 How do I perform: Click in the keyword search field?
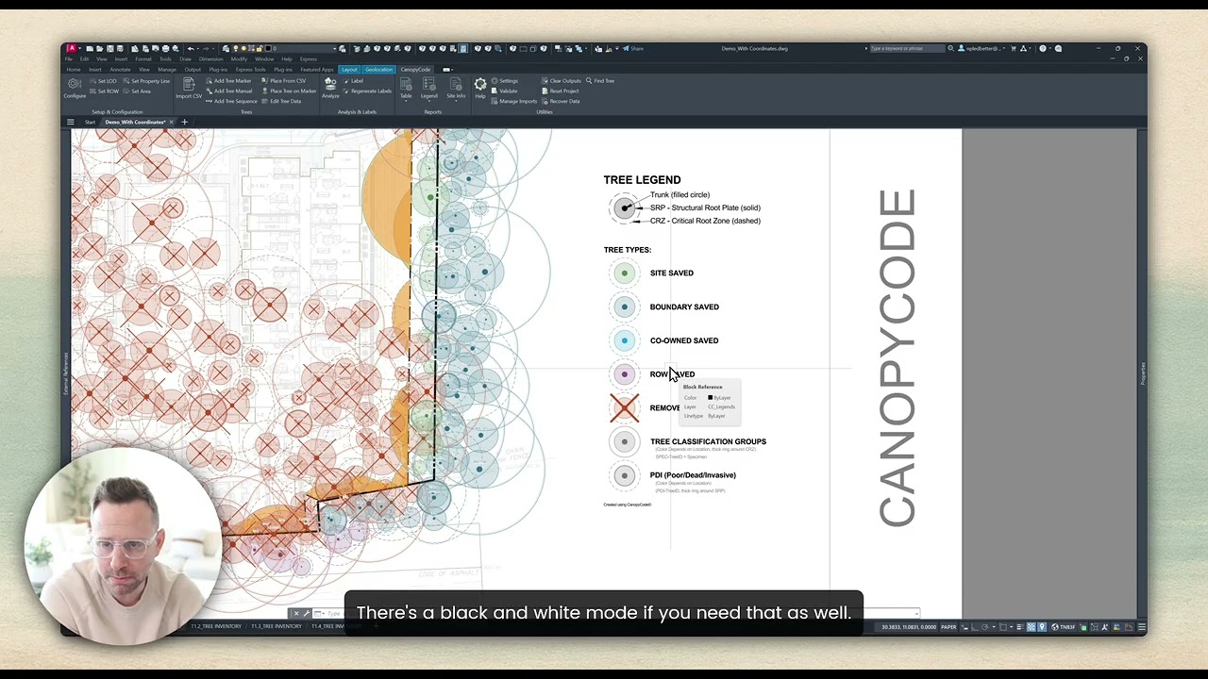(906, 48)
